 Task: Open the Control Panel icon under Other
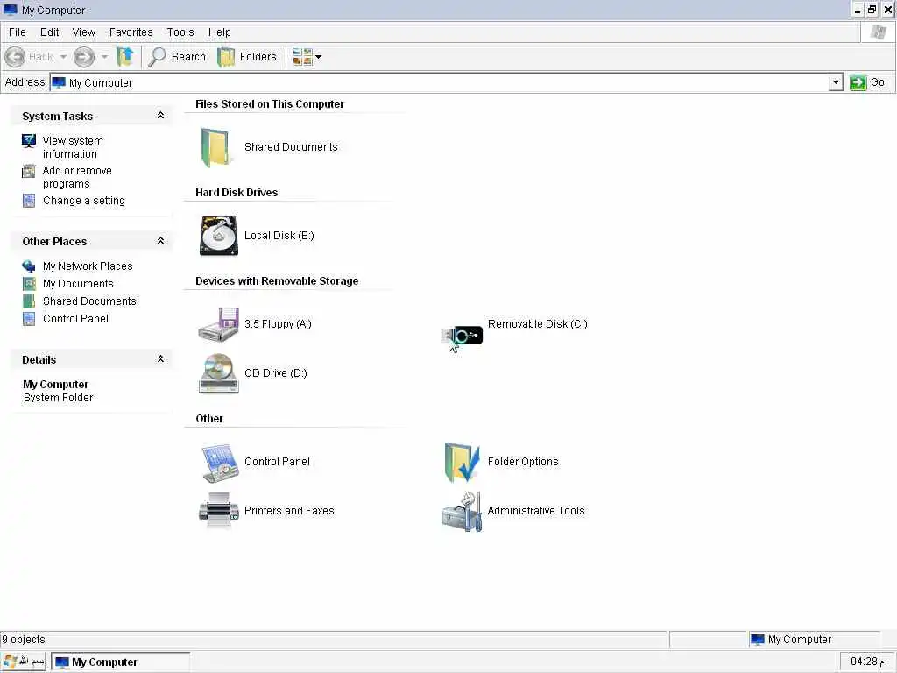click(220, 463)
